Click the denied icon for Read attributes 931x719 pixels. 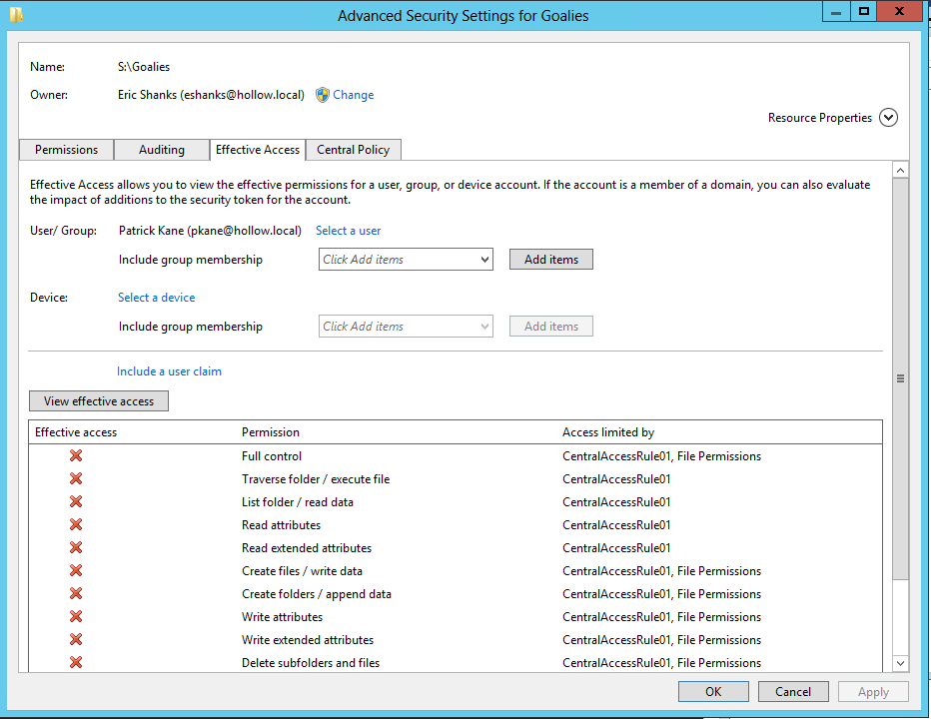(76, 525)
